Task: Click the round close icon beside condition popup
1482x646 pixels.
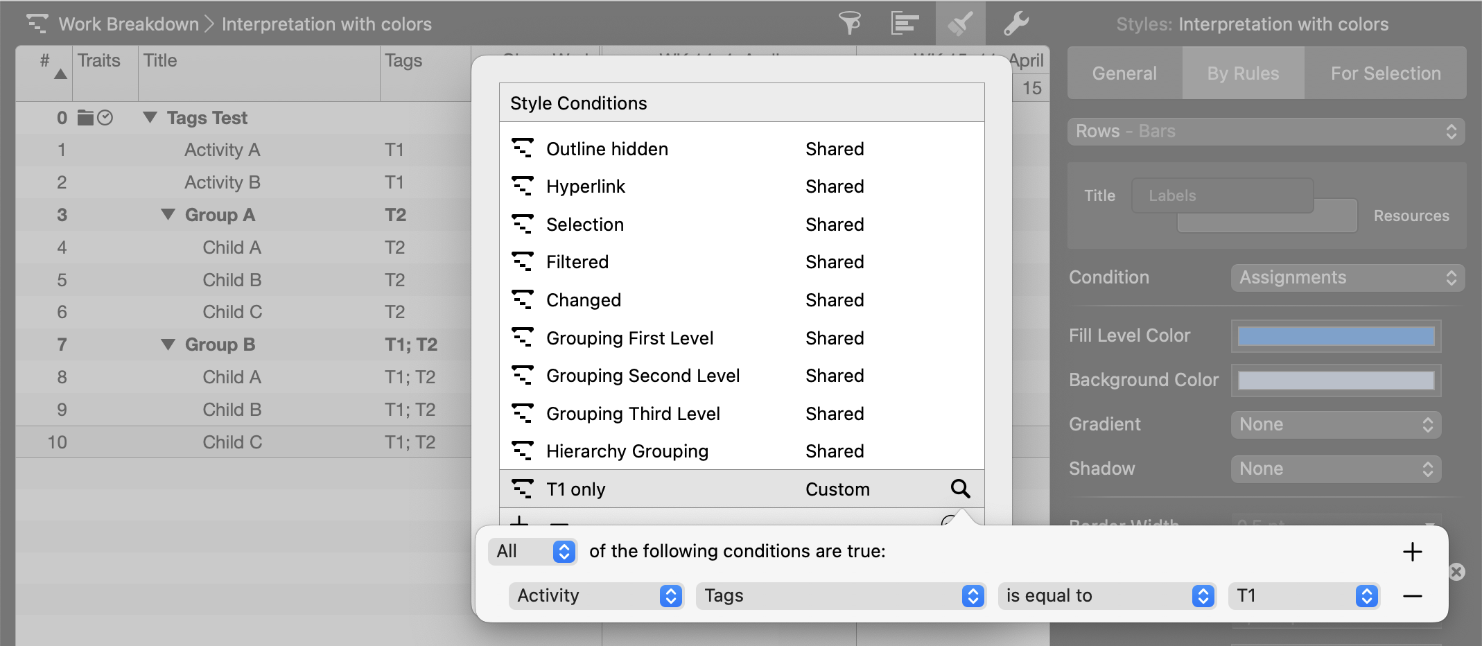Action: tap(1456, 572)
